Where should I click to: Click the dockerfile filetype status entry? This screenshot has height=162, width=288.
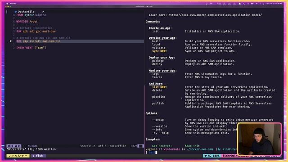click(118, 146)
